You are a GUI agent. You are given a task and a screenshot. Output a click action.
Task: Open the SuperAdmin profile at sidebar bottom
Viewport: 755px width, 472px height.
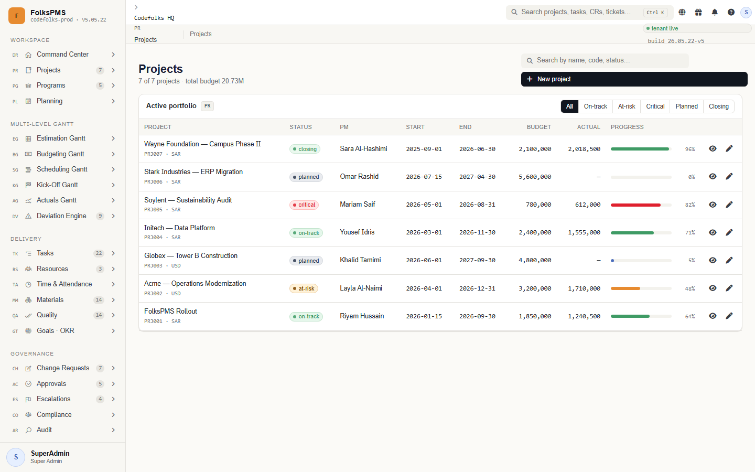coord(63,457)
